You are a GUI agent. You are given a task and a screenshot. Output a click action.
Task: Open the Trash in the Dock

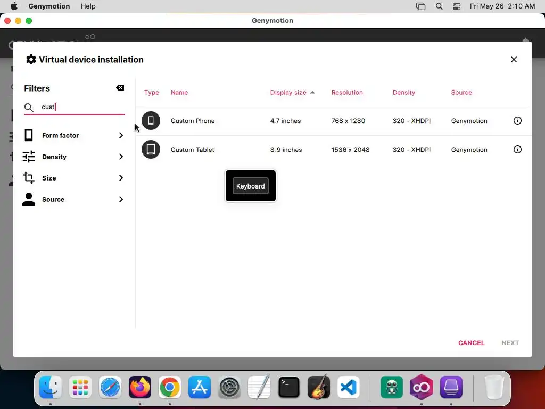click(494, 387)
